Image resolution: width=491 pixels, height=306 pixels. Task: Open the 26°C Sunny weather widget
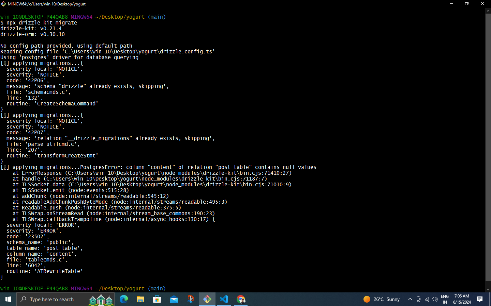382,299
